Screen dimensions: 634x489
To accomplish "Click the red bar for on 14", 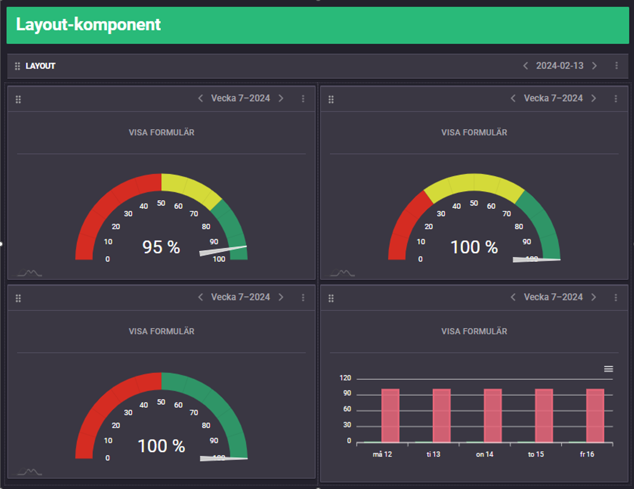I will point(492,416).
